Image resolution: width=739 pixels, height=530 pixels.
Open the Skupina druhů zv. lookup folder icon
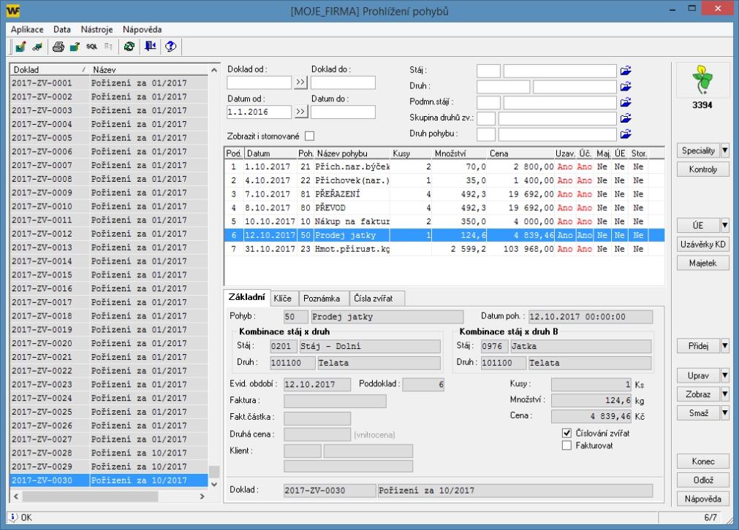click(x=626, y=118)
